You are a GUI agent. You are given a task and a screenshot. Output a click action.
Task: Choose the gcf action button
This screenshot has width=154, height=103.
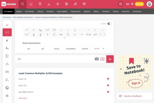pyautogui.click(x=43, y=49)
